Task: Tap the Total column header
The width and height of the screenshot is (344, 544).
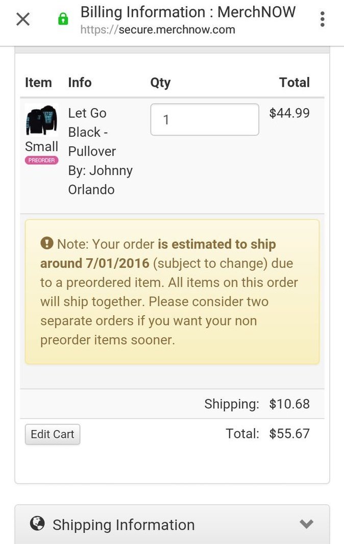Action: tap(294, 83)
